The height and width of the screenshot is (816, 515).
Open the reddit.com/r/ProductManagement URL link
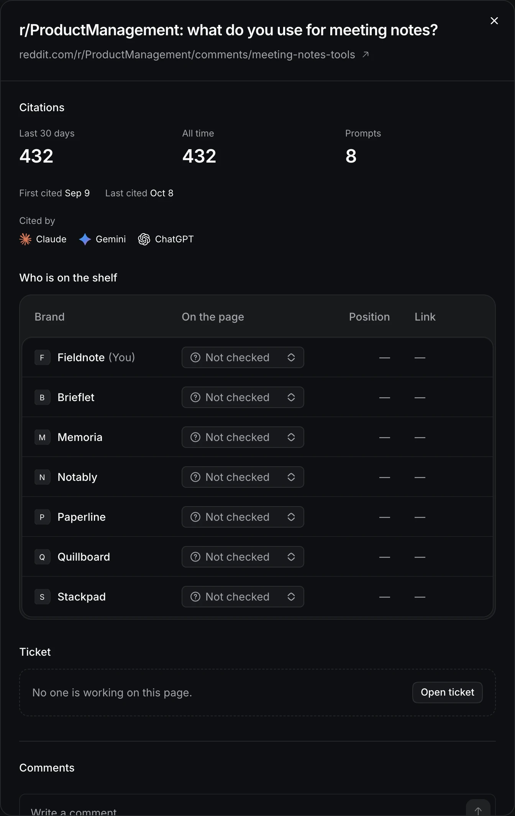(x=187, y=54)
